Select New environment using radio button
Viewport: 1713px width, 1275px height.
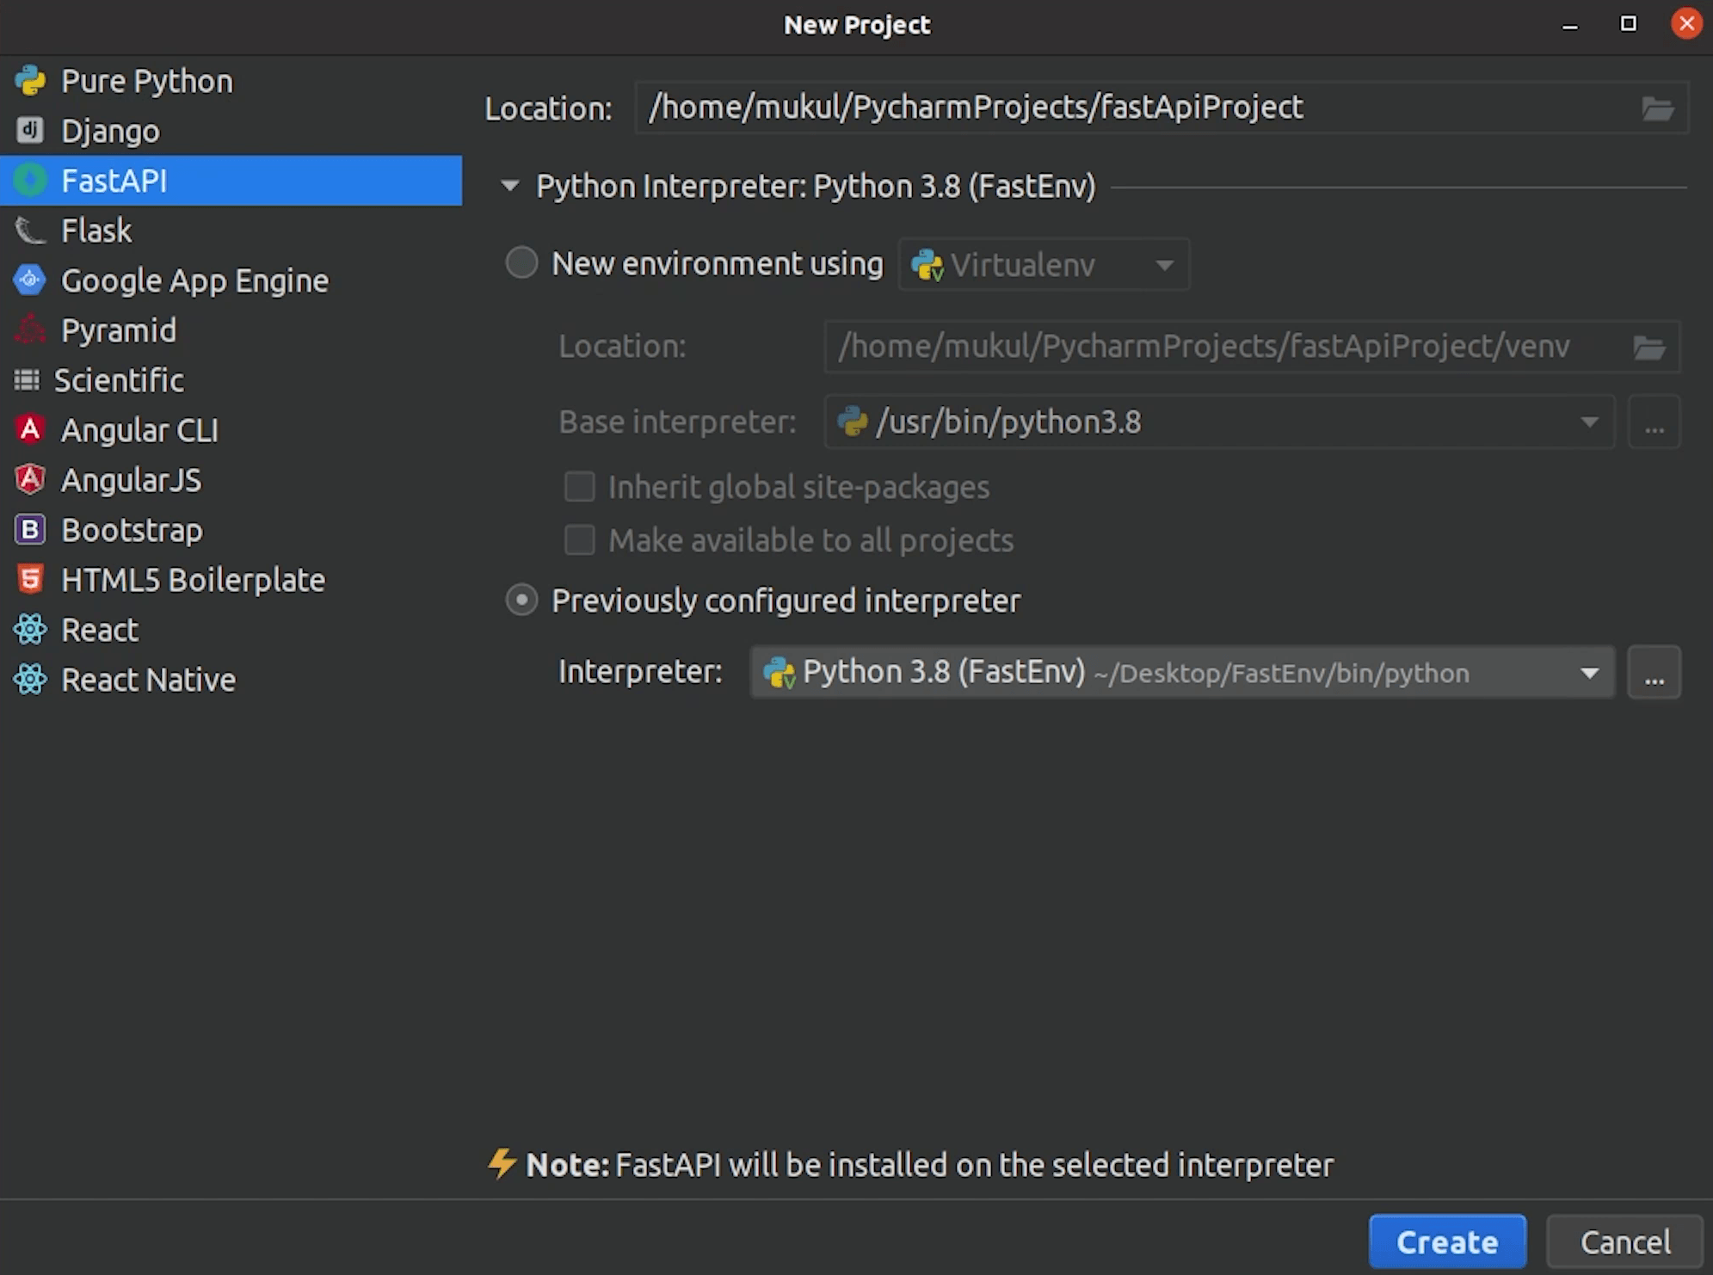(x=521, y=263)
